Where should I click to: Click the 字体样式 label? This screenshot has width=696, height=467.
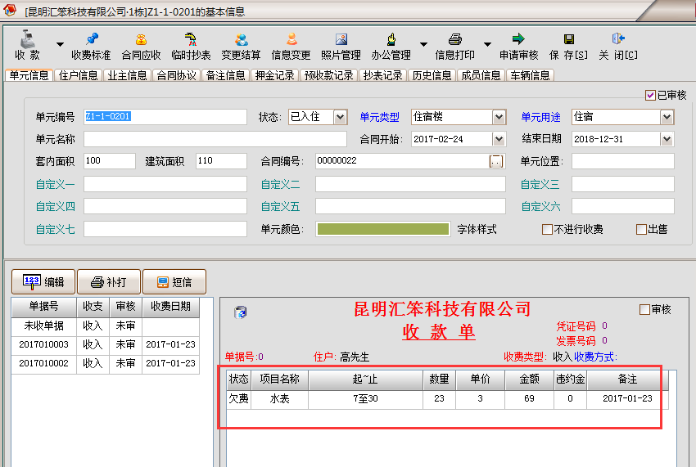(x=477, y=229)
